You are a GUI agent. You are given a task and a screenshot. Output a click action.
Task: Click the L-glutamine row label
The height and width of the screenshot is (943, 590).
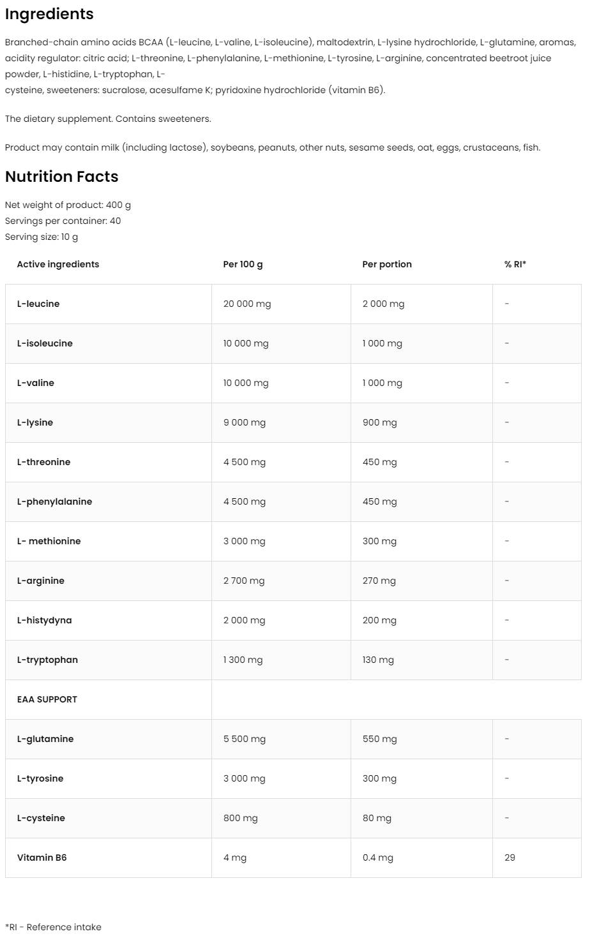[x=45, y=739]
